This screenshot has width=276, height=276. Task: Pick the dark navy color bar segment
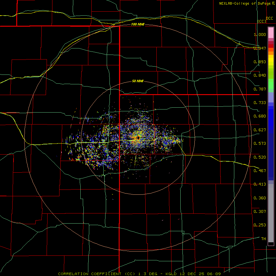(271, 157)
